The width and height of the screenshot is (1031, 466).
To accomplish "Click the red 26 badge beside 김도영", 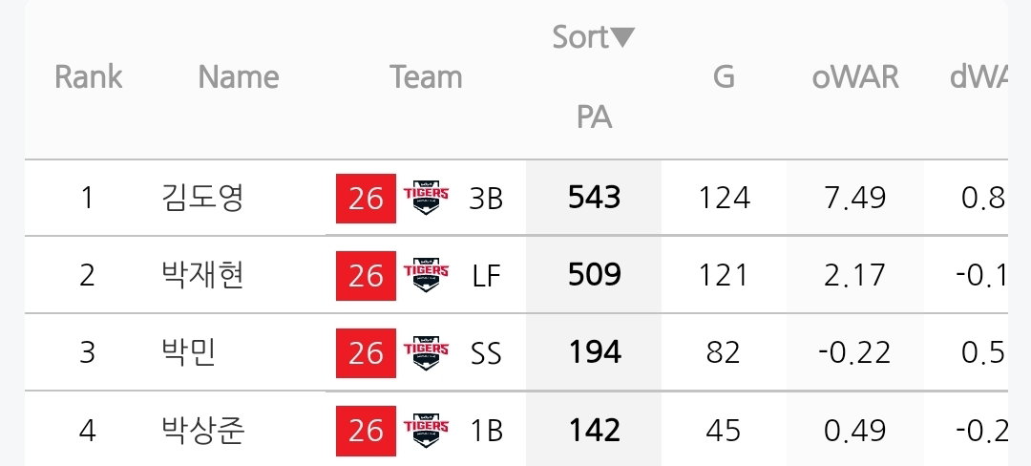I will [x=366, y=199].
